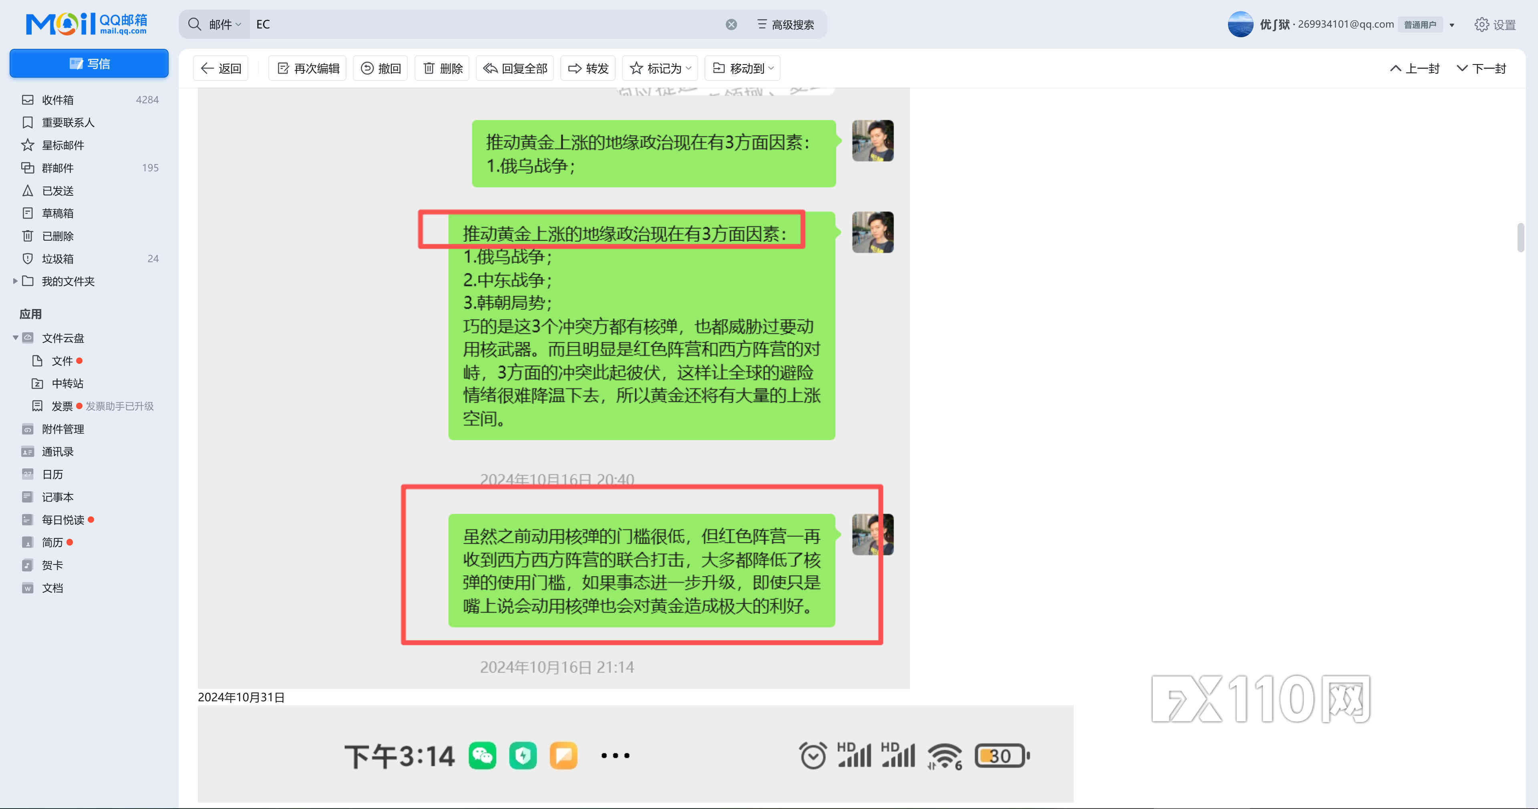Open the 邮件 search scope dropdown
Viewport: 1538px width, 809px height.
[225, 24]
